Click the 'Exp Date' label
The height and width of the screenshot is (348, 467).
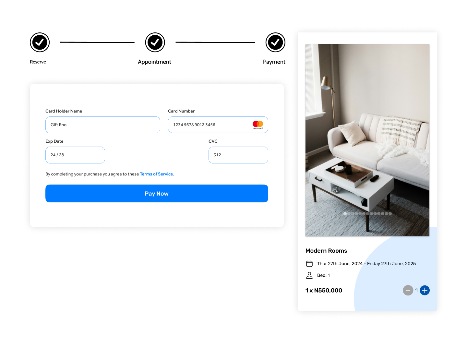(x=54, y=141)
